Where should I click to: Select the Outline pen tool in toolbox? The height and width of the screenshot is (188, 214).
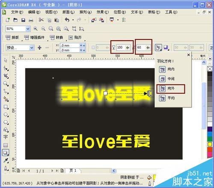[x=6, y=168]
